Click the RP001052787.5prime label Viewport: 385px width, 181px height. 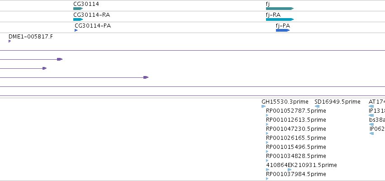click(296, 111)
